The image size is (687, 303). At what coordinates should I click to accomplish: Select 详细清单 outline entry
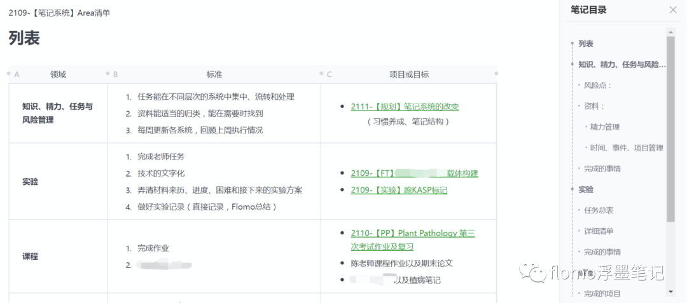click(x=599, y=231)
